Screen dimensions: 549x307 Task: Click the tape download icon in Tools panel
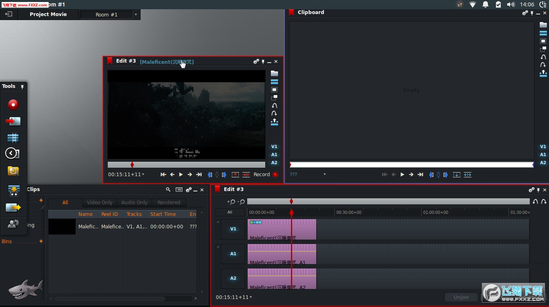[x=14, y=191]
